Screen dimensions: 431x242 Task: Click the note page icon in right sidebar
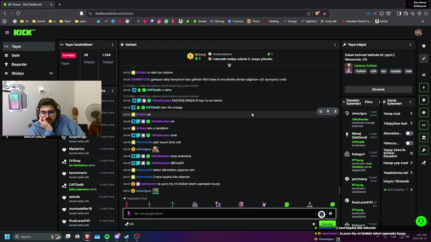424,100
